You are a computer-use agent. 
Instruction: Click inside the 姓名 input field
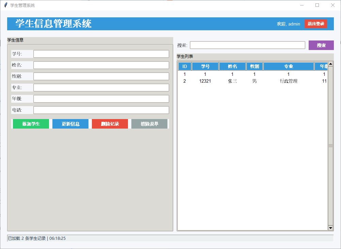[101, 65]
